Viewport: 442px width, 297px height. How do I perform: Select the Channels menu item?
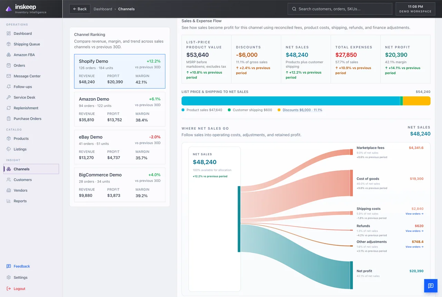[x=31, y=169]
